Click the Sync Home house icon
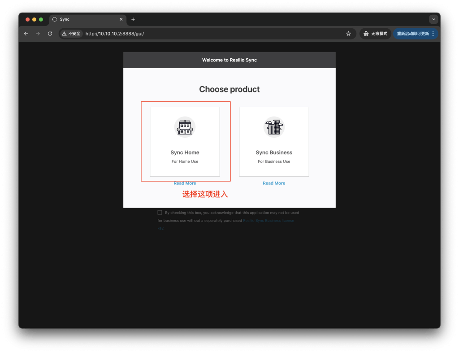This screenshot has height=353, width=459. [185, 127]
